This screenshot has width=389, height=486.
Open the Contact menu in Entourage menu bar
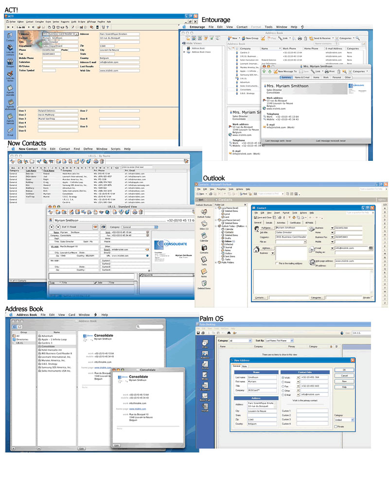click(242, 27)
